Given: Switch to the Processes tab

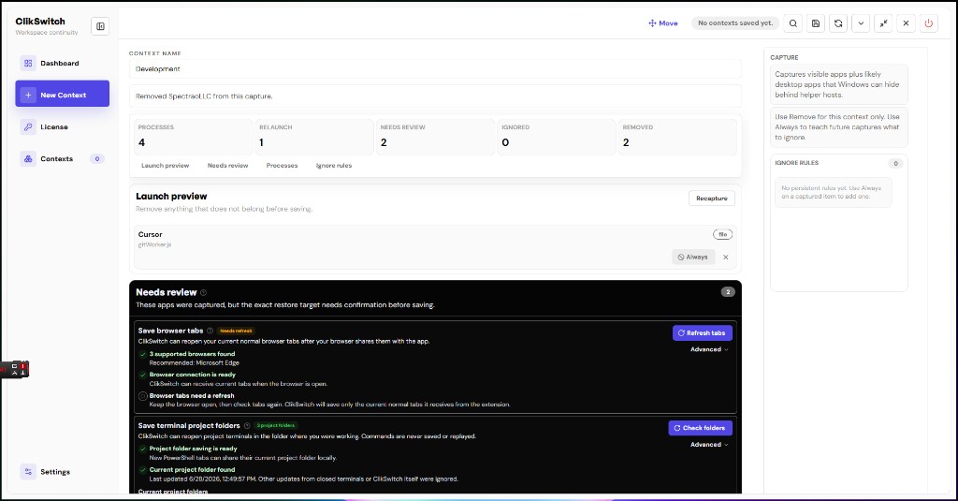Looking at the screenshot, I should [x=282, y=165].
